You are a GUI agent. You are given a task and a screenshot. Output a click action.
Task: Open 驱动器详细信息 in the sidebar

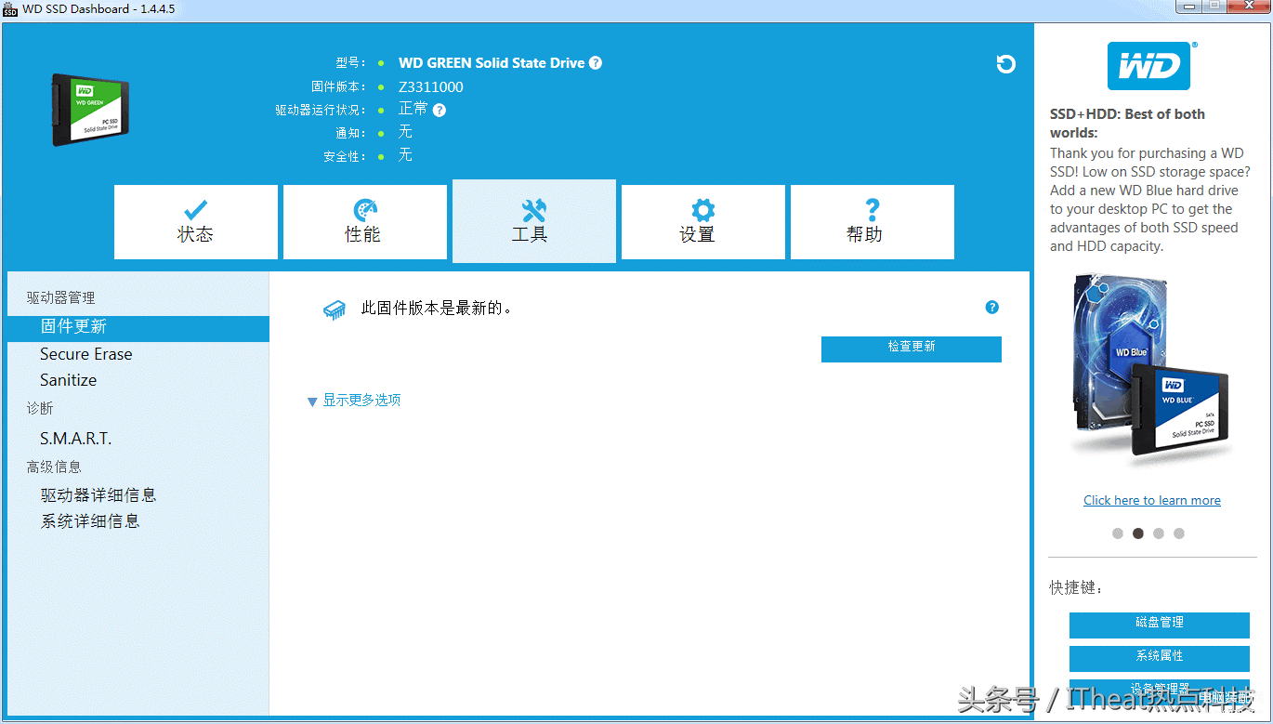point(98,495)
